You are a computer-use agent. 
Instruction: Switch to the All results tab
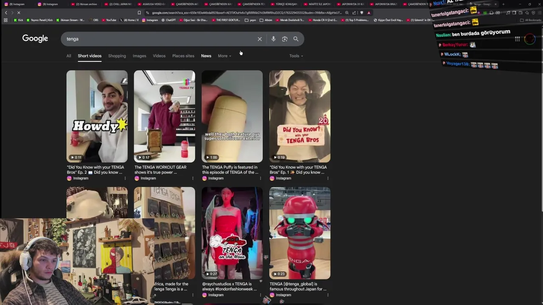(69, 56)
